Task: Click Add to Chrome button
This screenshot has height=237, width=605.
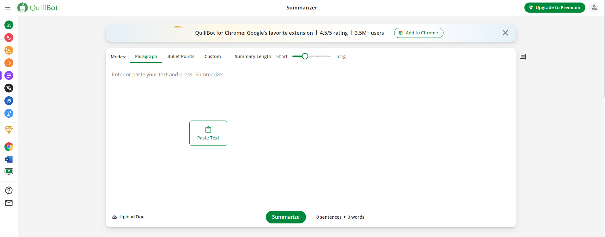Action: 419,33
